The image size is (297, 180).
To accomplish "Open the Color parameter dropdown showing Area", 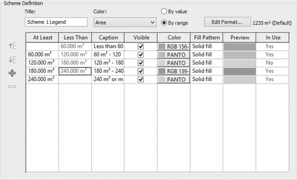I will (125, 22).
